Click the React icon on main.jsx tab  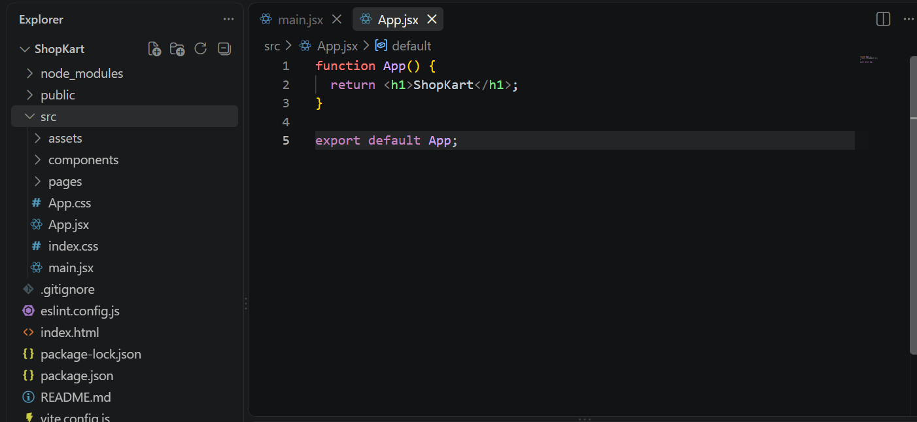[266, 19]
